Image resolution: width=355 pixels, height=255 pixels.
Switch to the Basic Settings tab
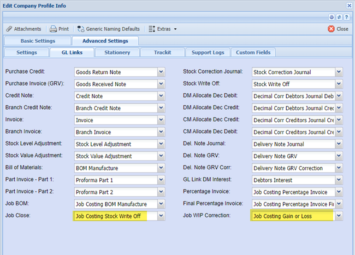tap(37, 41)
